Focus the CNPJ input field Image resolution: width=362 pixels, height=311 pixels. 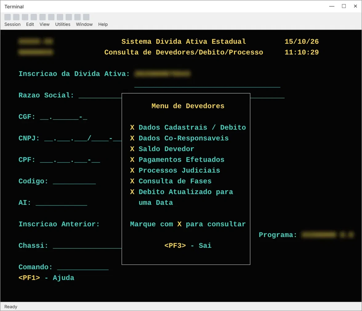tap(83, 138)
